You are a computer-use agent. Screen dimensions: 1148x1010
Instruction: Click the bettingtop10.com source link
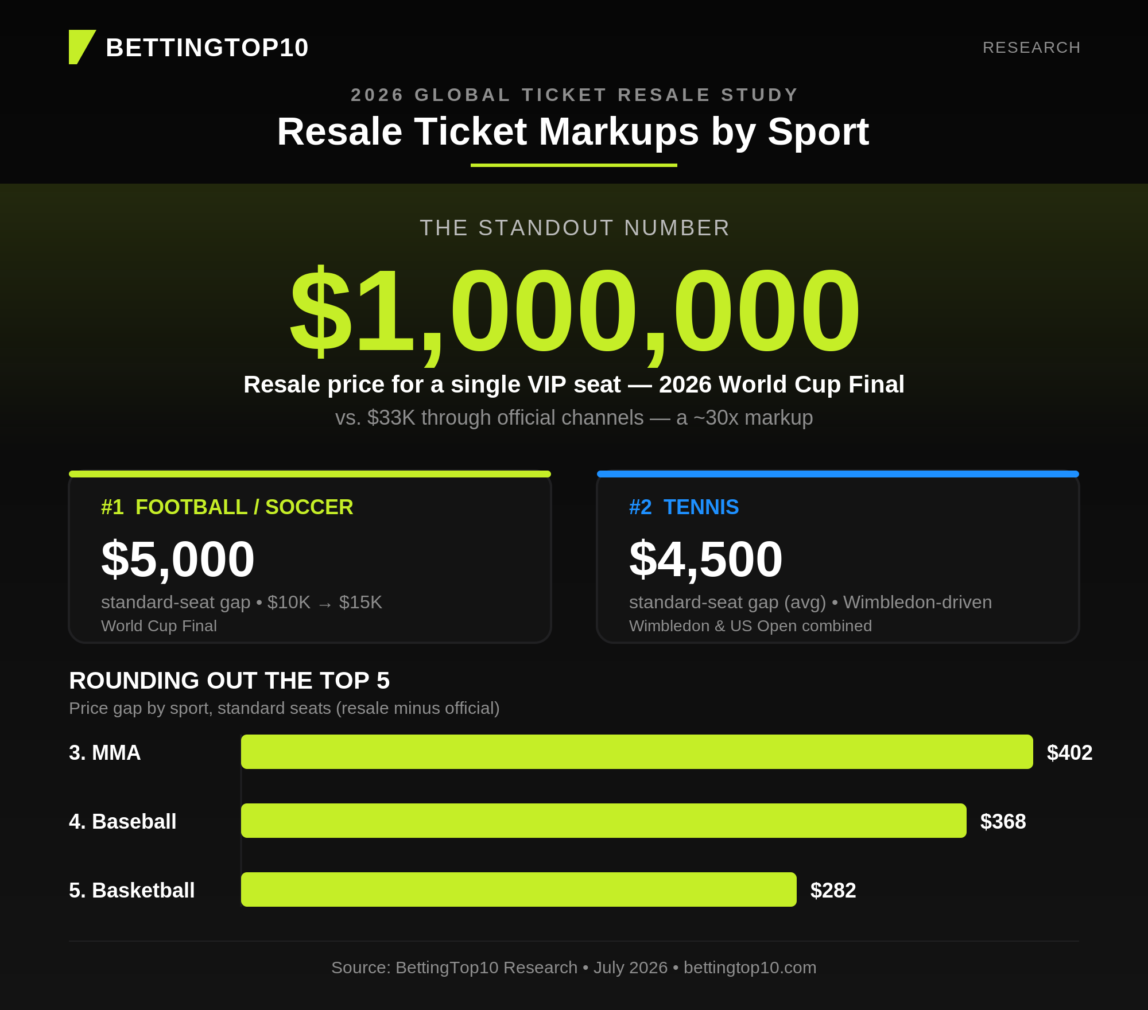(750, 968)
